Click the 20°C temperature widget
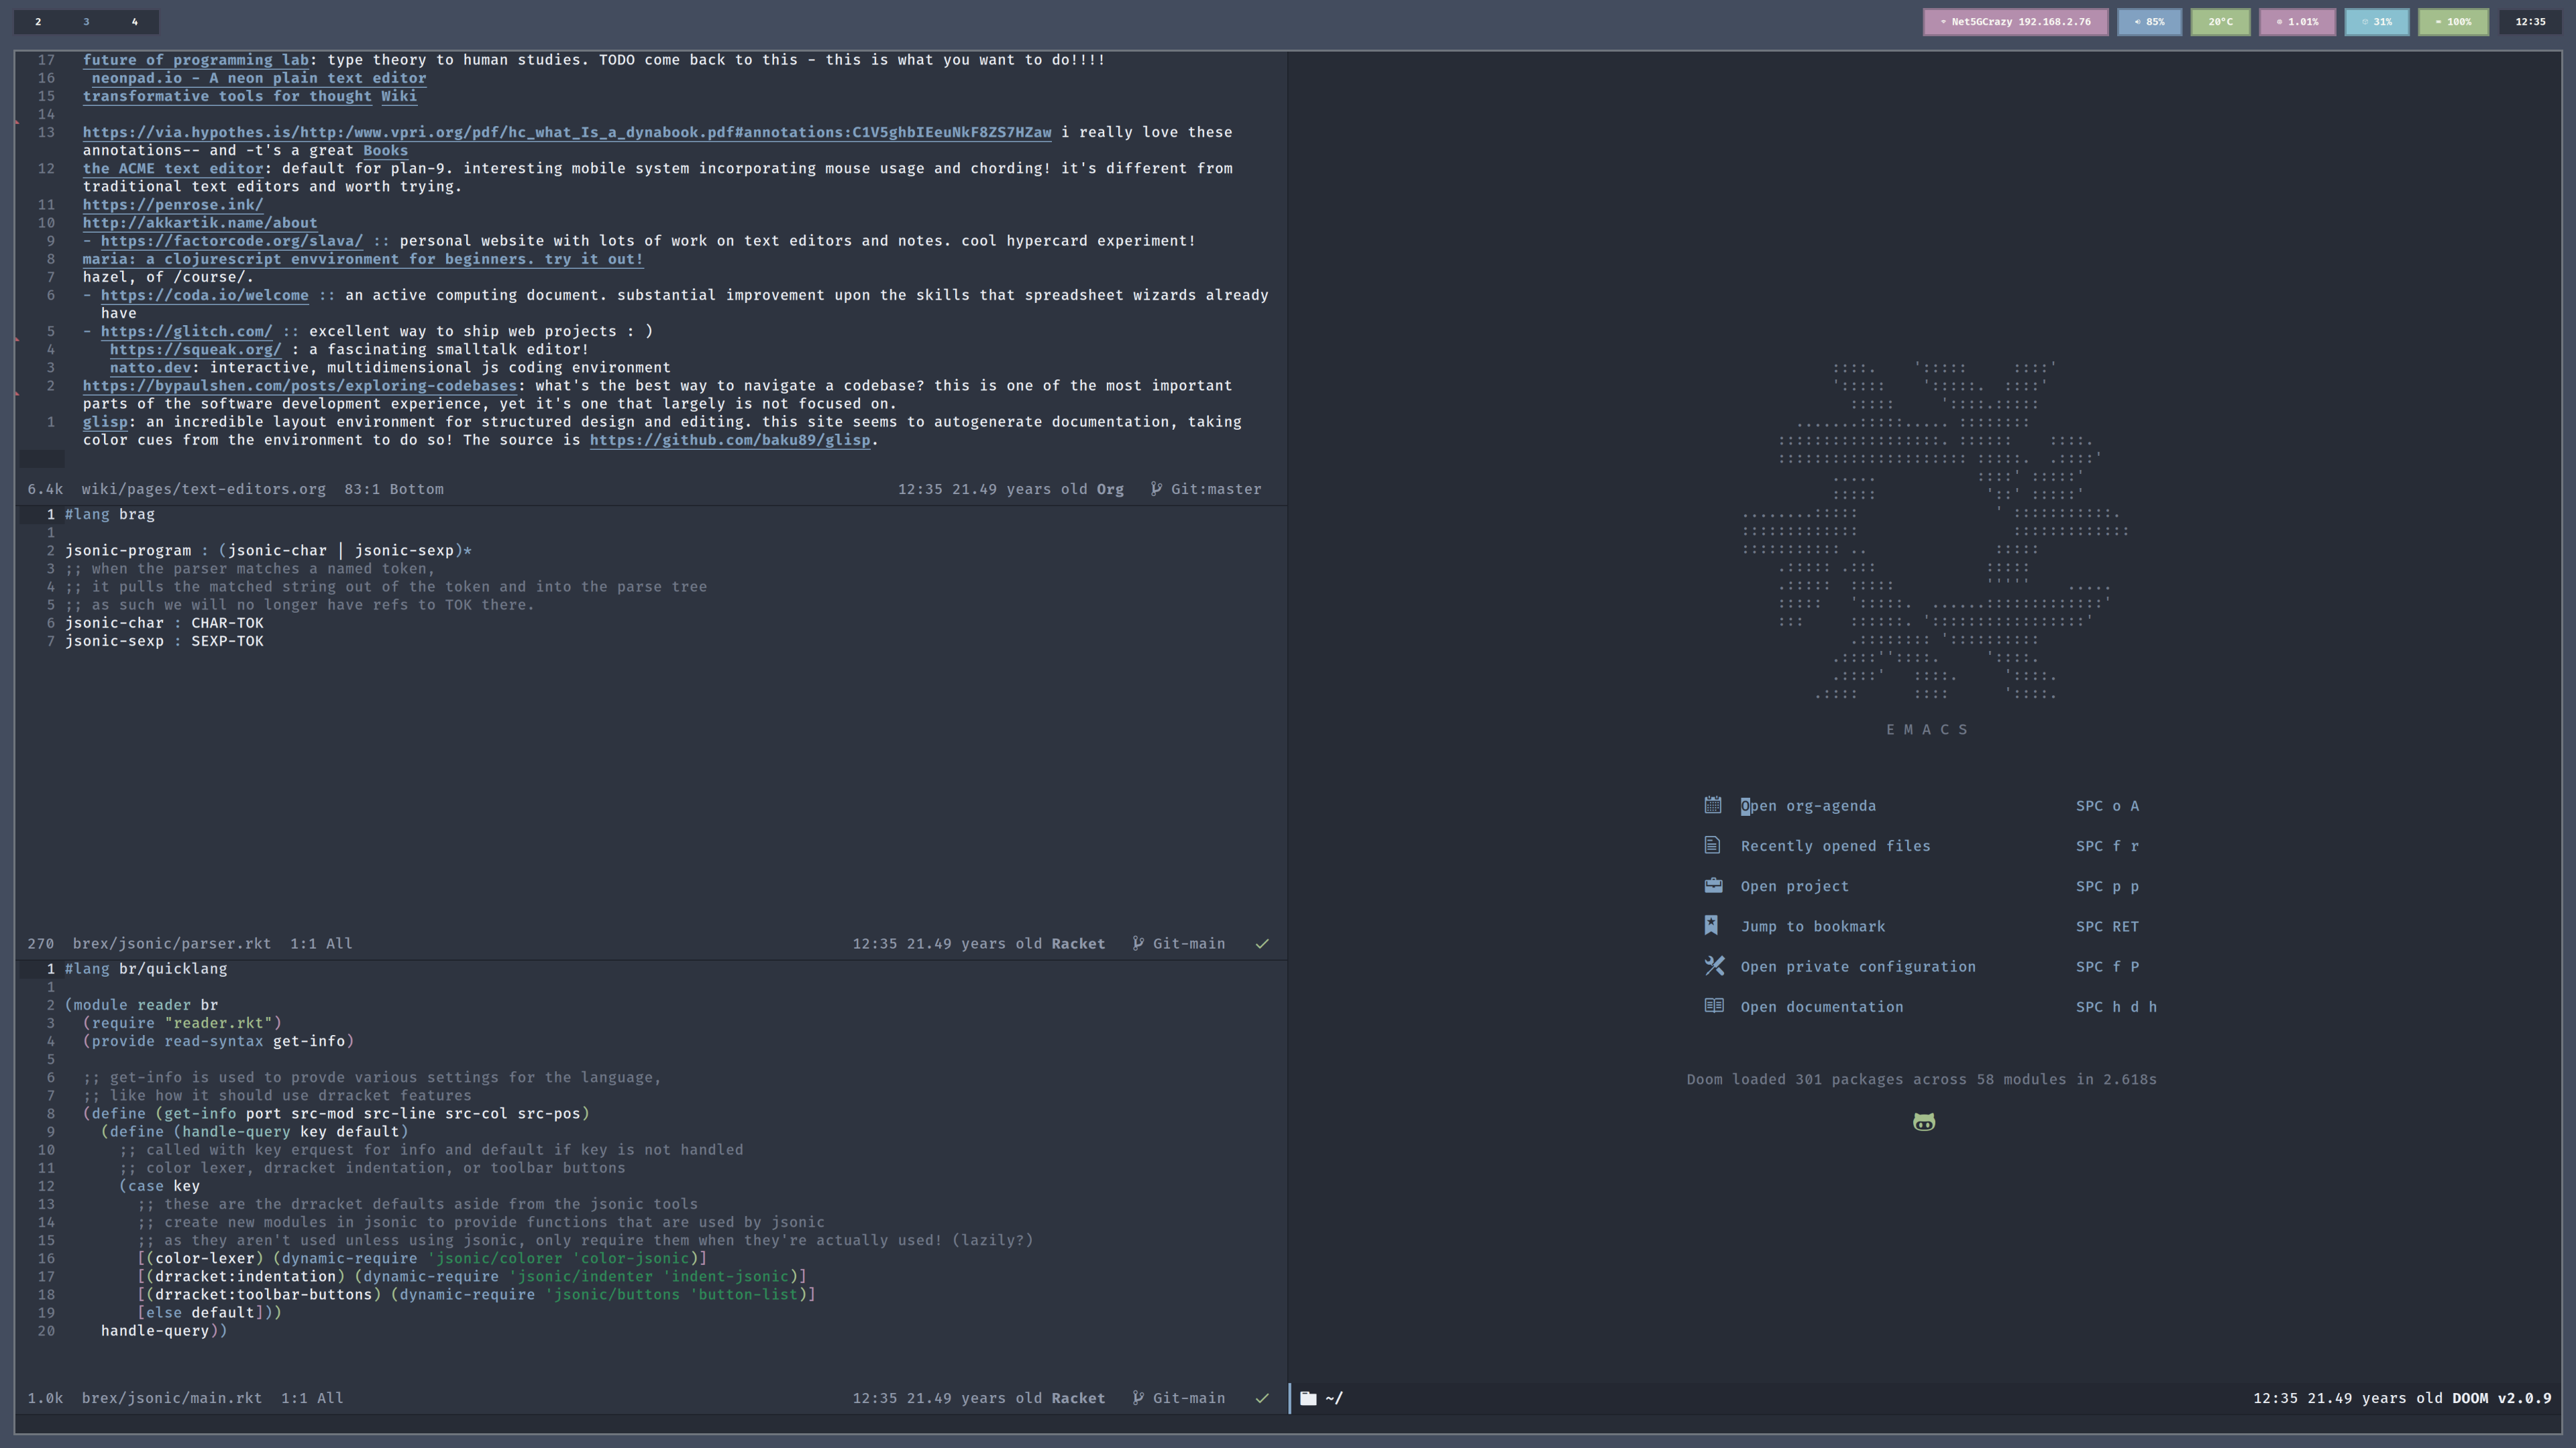Screen dimensions: 2576x1448 point(2220,21)
